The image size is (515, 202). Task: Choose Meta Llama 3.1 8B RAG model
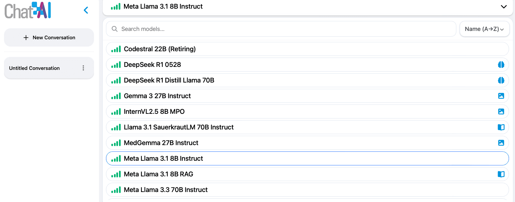pos(307,174)
